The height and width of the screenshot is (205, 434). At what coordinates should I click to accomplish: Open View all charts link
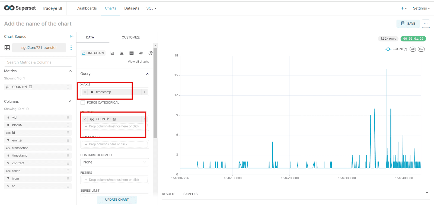pos(138,62)
